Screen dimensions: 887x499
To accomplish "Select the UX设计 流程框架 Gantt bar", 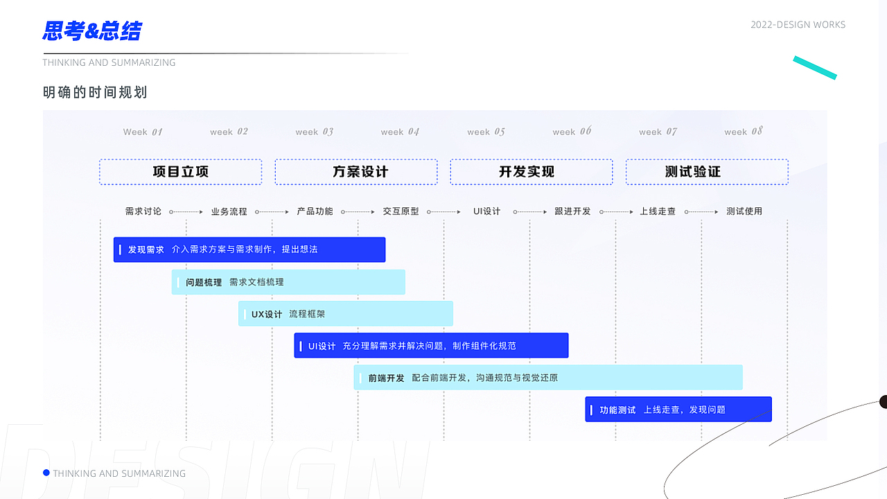I will click(x=346, y=314).
